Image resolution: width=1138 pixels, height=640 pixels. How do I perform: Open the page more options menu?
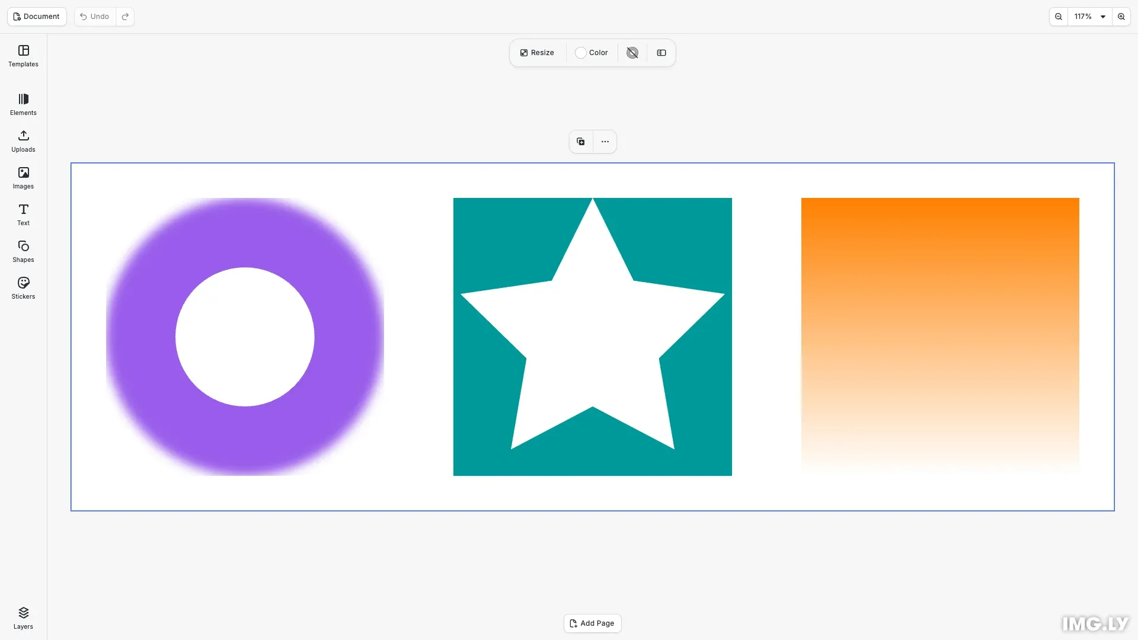605,142
